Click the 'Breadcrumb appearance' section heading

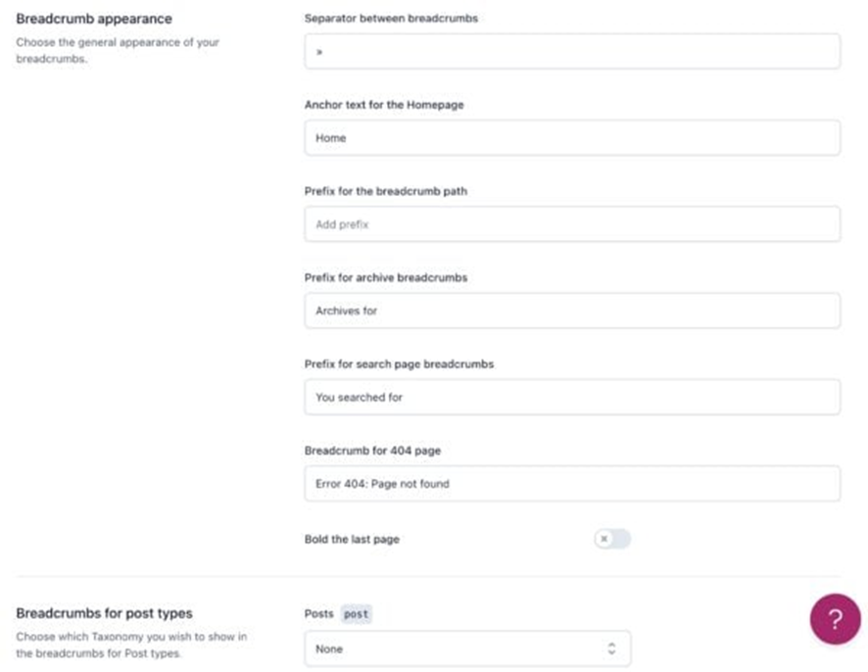coord(93,18)
